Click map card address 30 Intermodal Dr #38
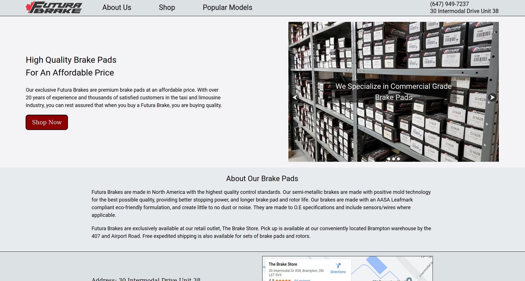Viewport: 525px width, 281px height. (x=296, y=273)
